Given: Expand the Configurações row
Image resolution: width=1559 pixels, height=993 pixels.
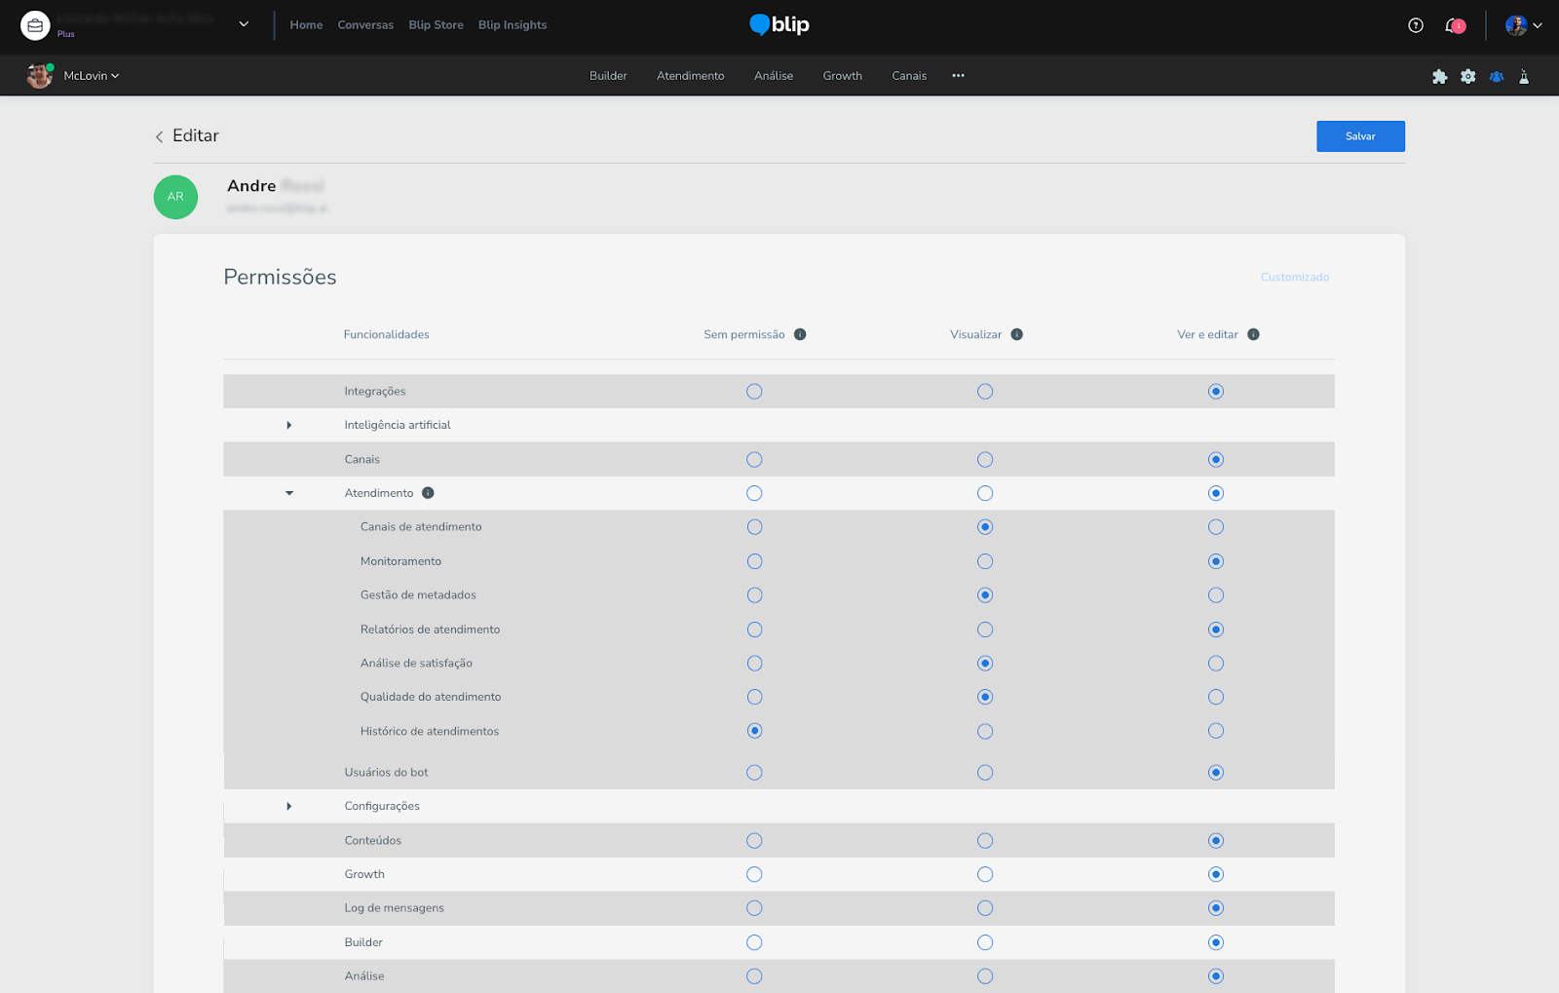Looking at the screenshot, I should 289,806.
